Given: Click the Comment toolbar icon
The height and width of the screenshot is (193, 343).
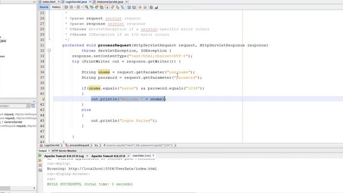Looking at the screenshot, I should [151, 7].
